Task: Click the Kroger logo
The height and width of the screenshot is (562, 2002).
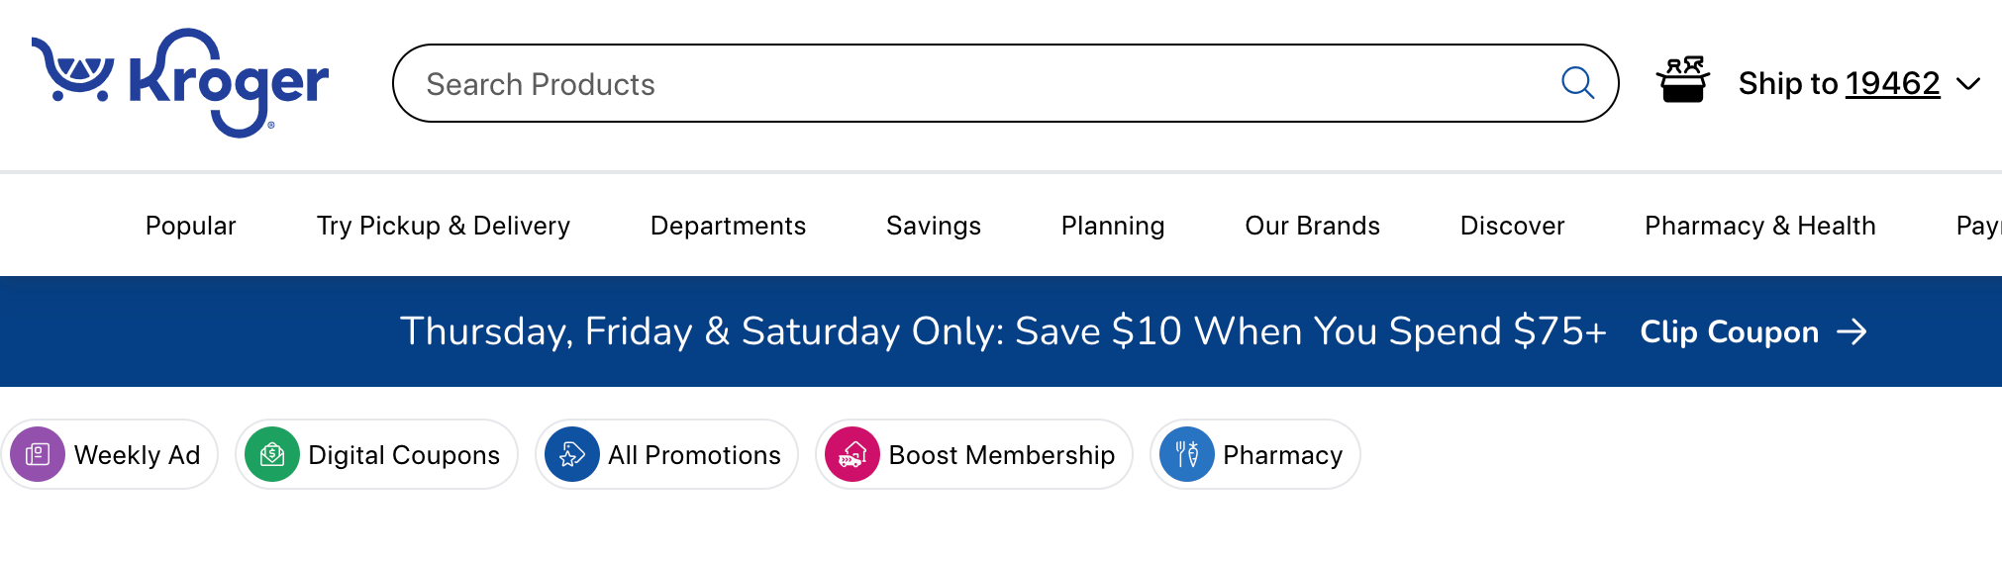Action: [180, 83]
